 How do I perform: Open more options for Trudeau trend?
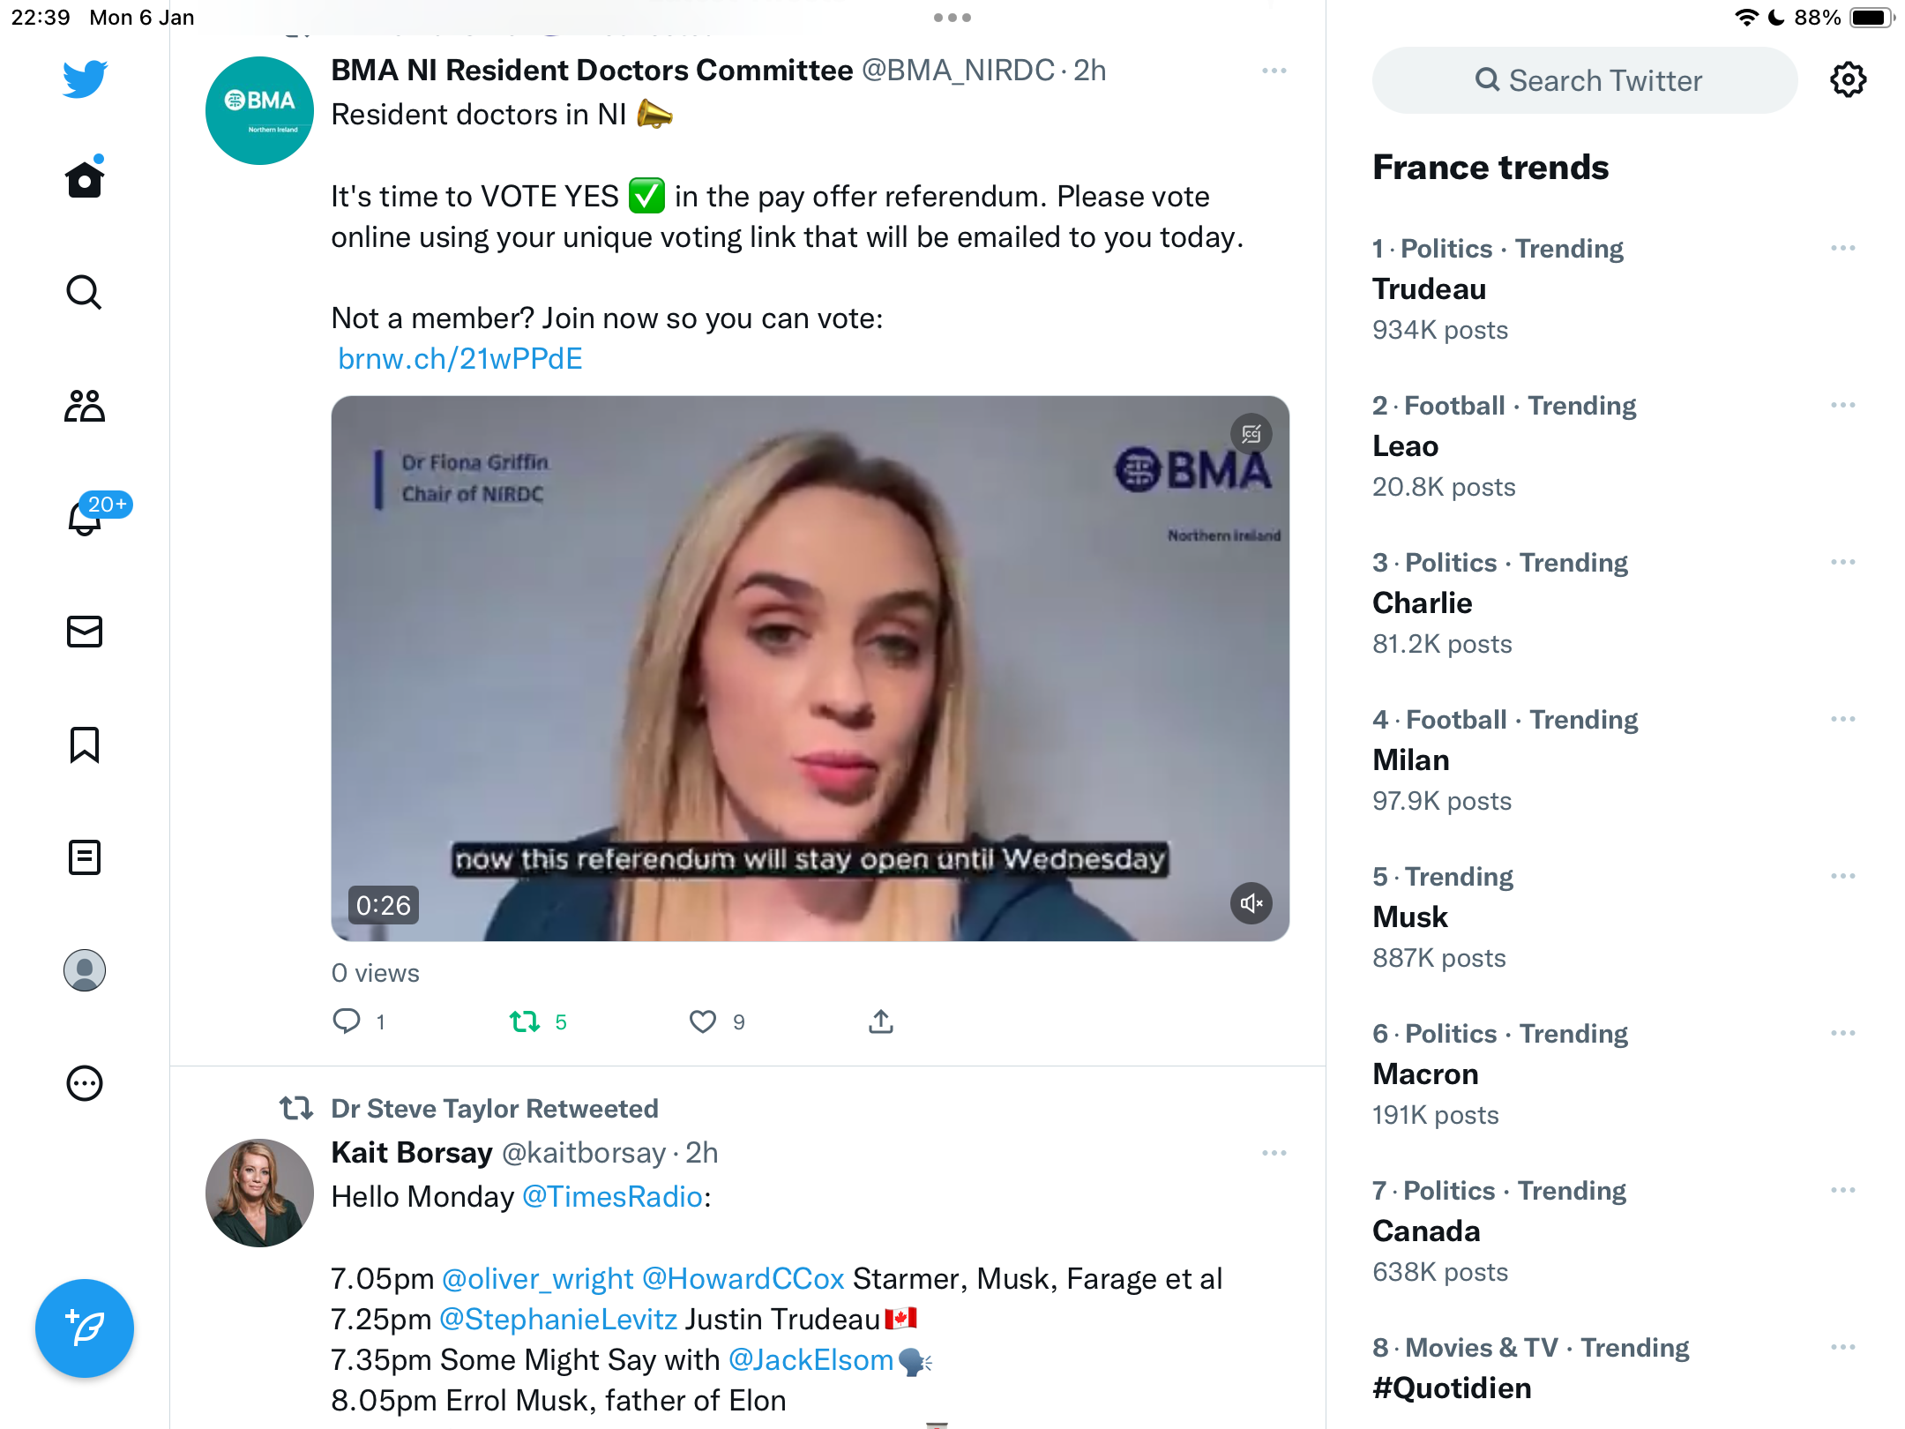(1843, 249)
